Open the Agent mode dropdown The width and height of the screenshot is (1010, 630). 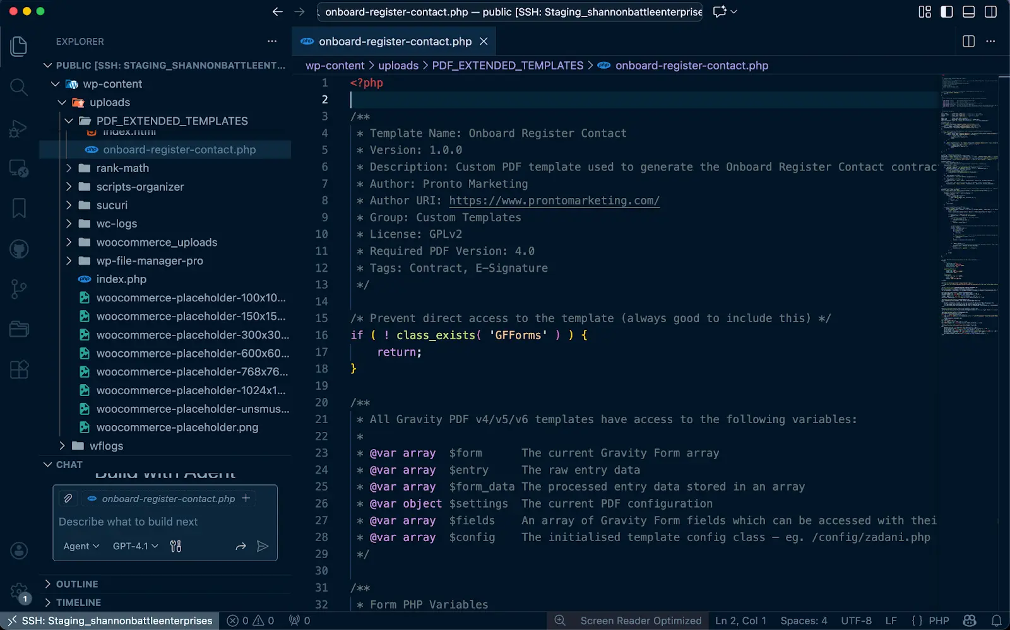point(81,546)
